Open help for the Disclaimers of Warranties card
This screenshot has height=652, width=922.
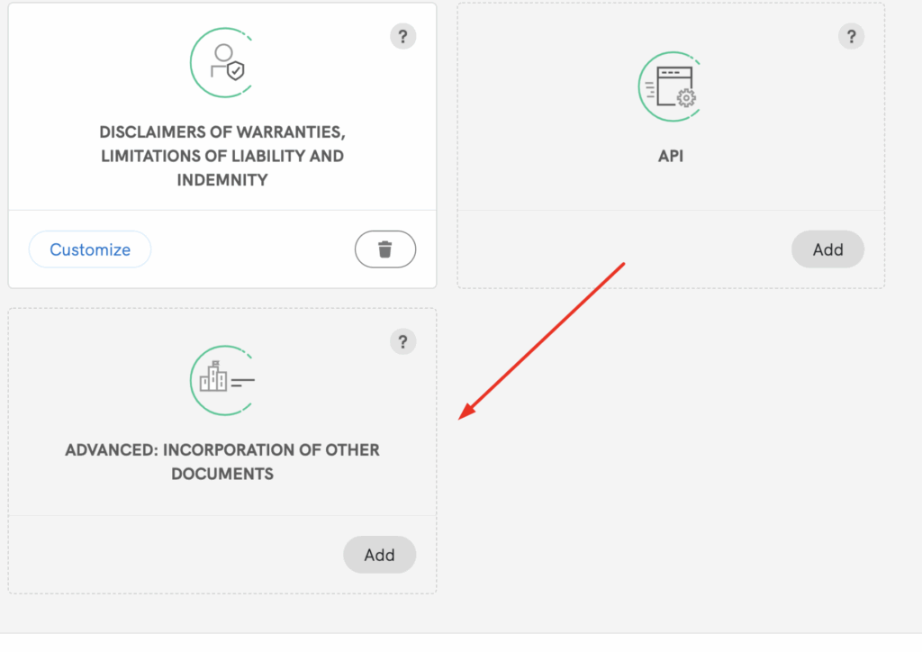402,37
